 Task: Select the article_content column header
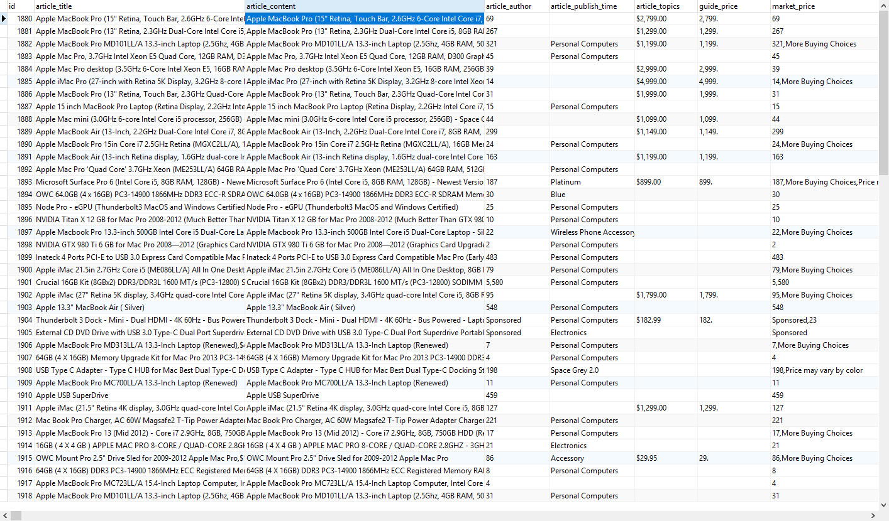pyautogui.click(x=365, y=6)
